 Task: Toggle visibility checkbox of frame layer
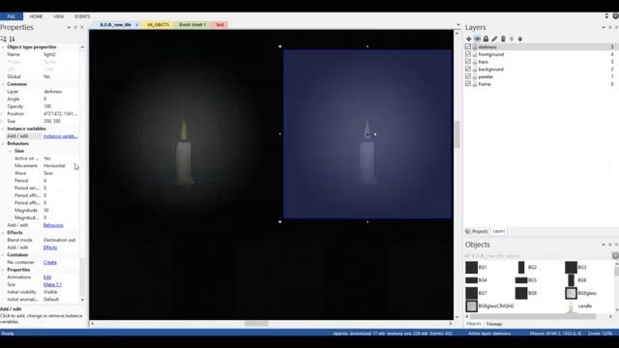pos(468,84)
